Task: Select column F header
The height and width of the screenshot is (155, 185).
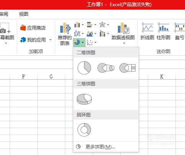Action: pos(23,77)
